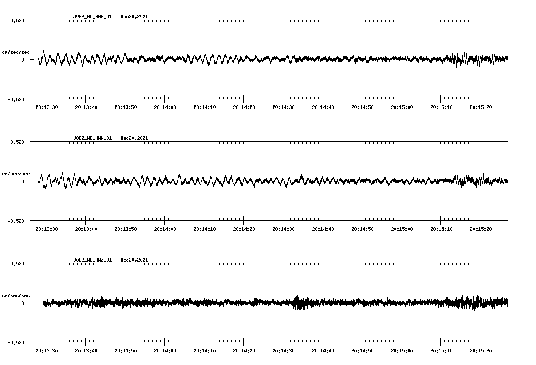This screenshot has height=365, width=536.
Task: Click the 20:13:30 time label under HNE plot
Action: (x=47, y=107)
